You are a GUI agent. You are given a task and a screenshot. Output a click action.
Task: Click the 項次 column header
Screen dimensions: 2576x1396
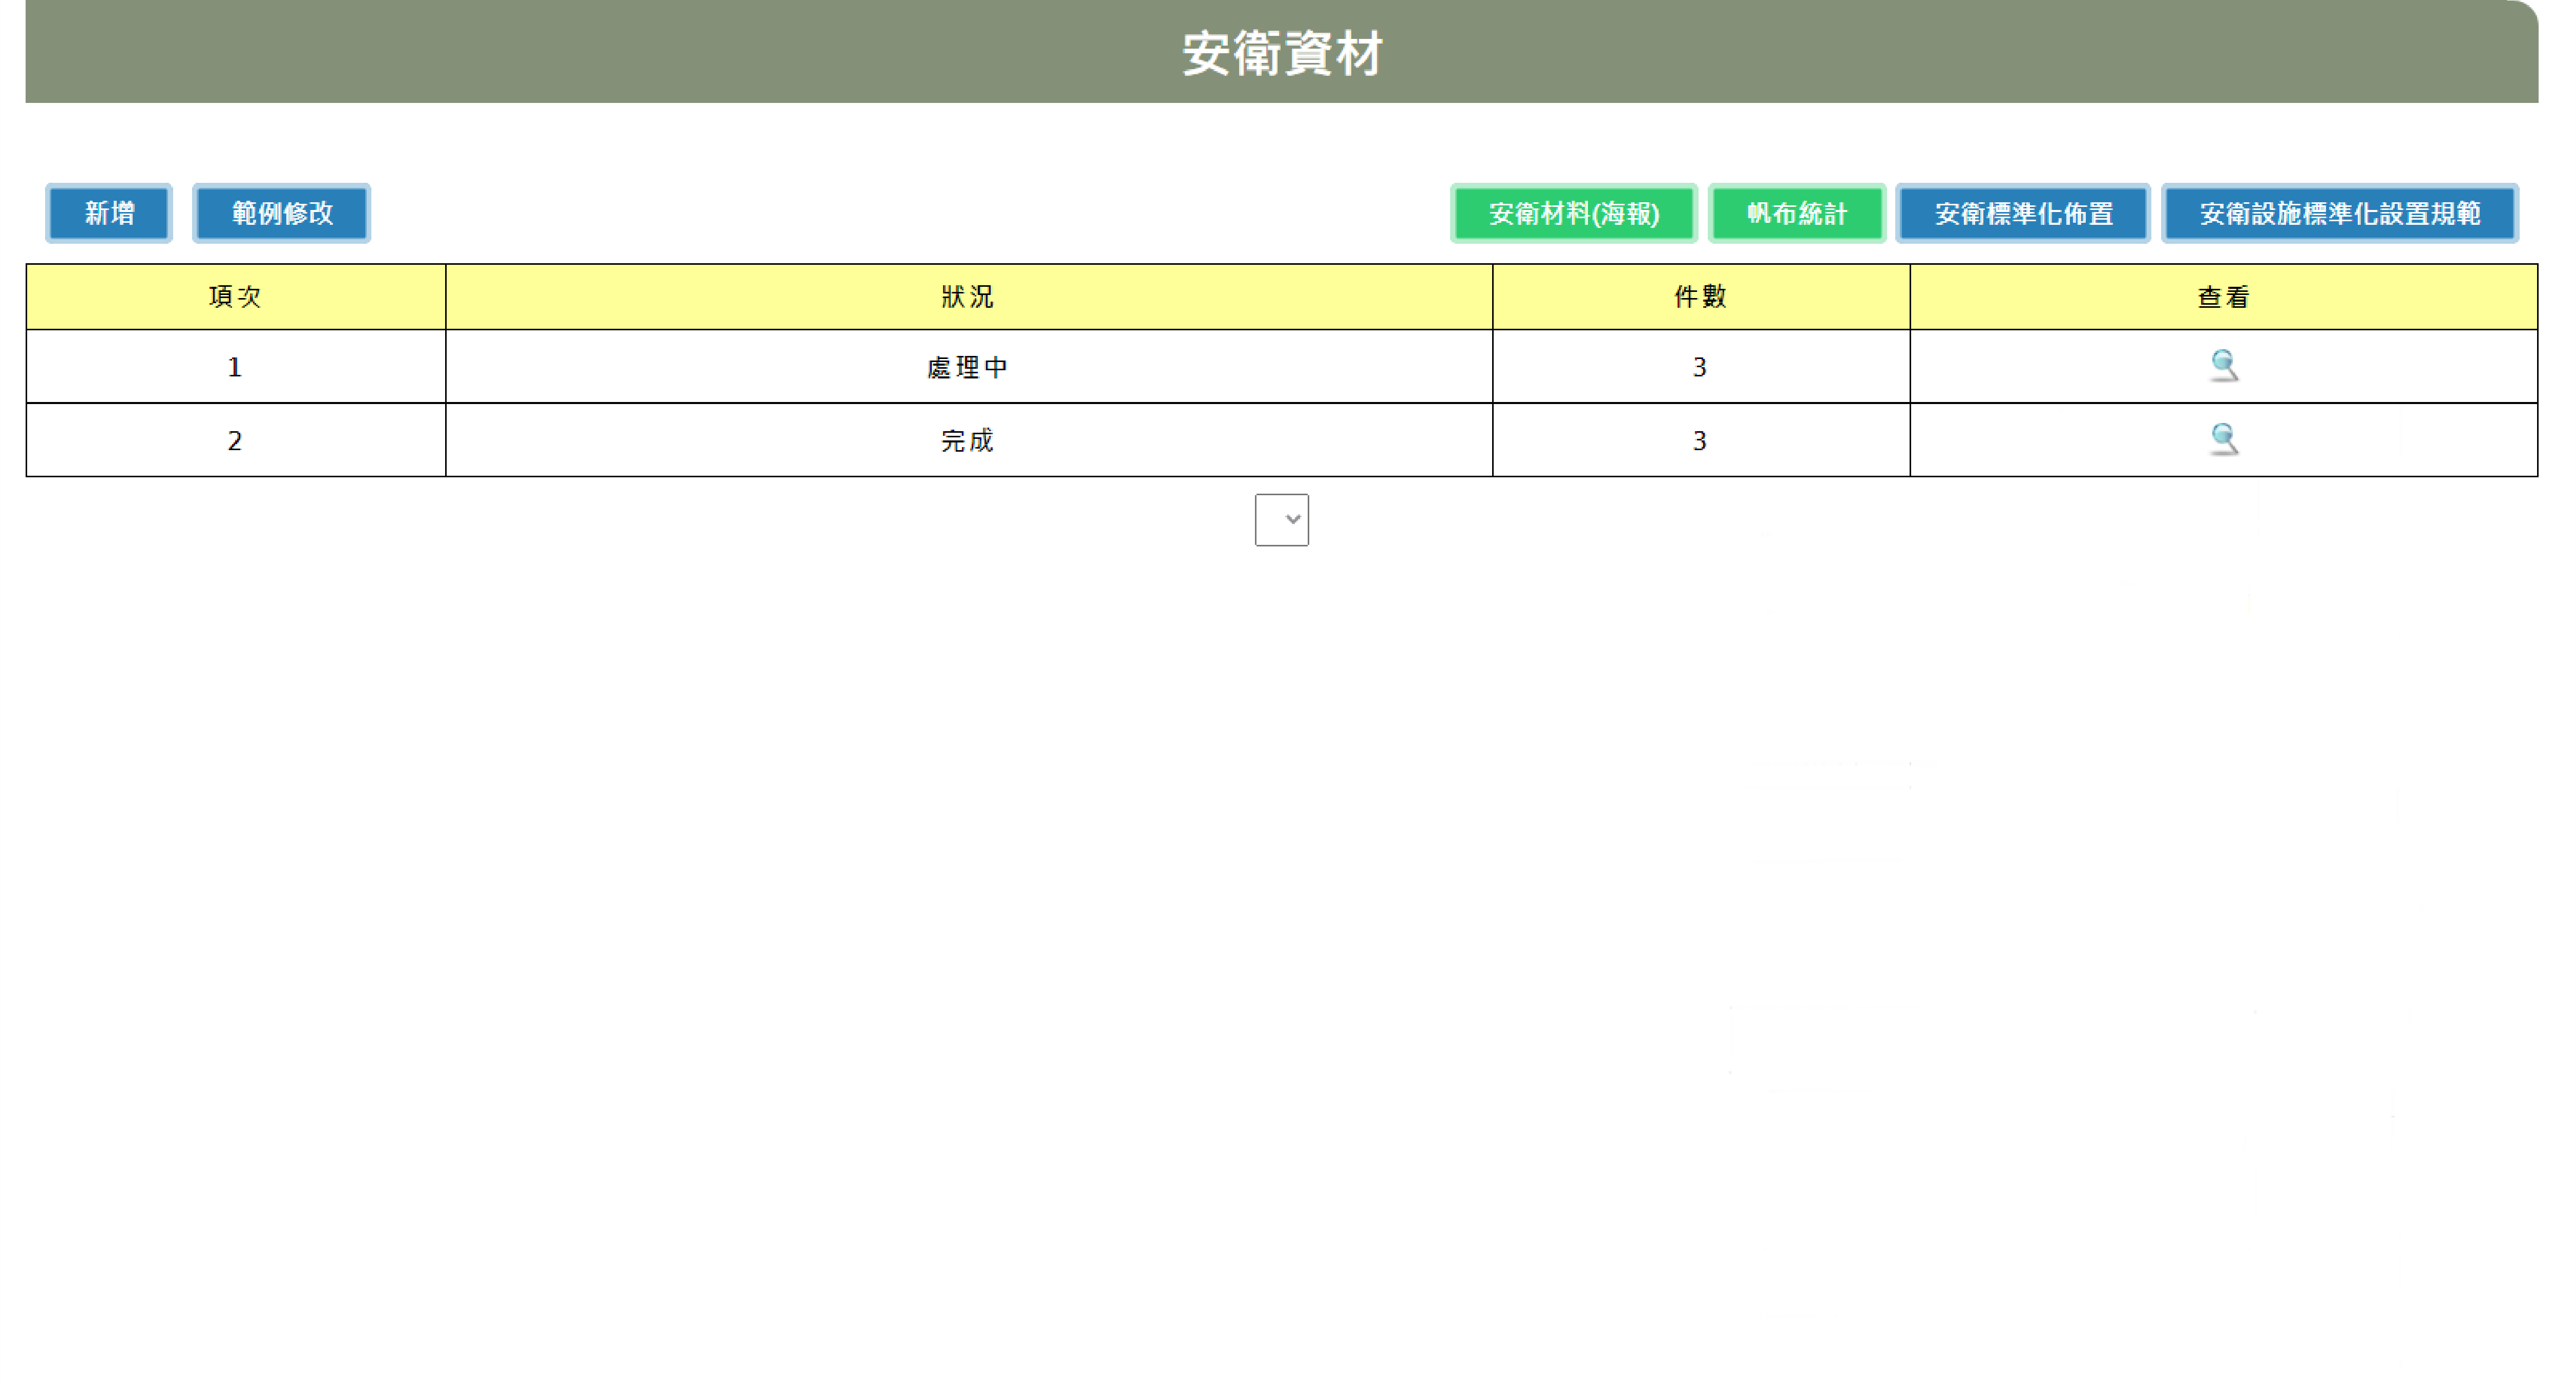pos(235,297)
